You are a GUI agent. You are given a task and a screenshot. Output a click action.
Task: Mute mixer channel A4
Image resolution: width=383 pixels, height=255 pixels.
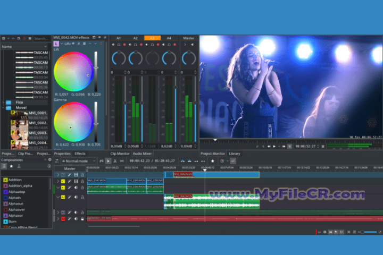pos(163,45)
